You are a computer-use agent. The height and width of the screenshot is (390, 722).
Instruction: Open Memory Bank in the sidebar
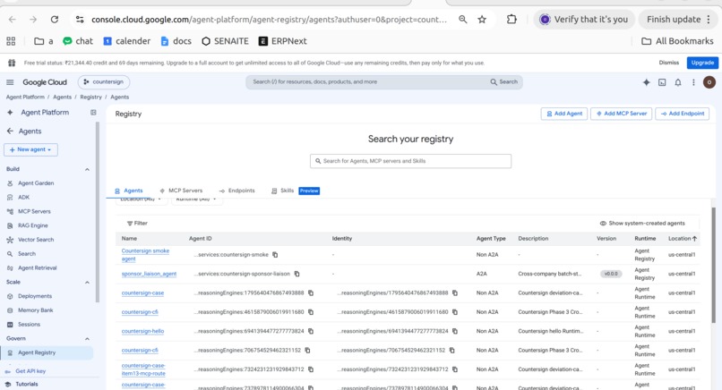click(36, 310)
